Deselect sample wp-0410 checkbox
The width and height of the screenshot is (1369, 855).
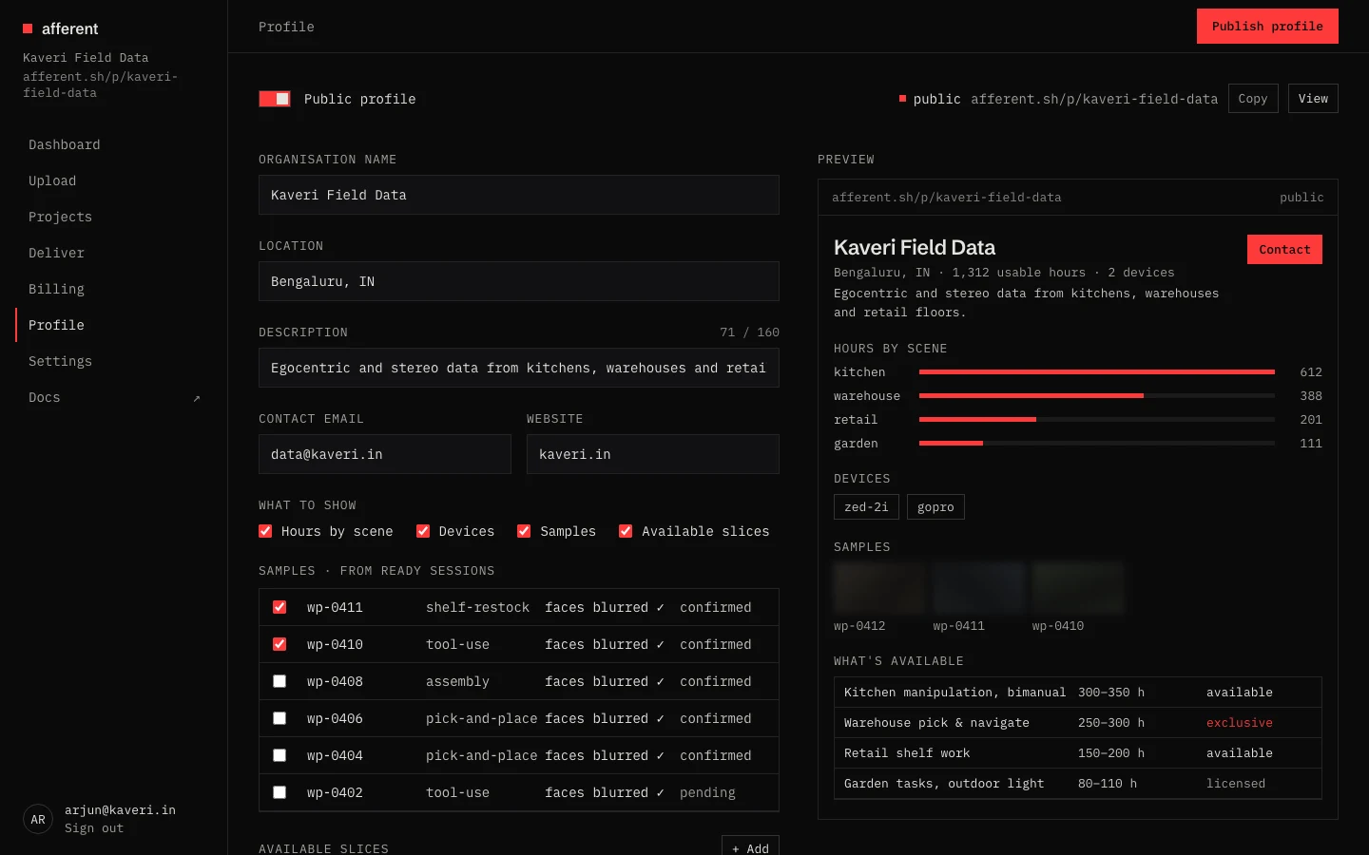point(280,644)
